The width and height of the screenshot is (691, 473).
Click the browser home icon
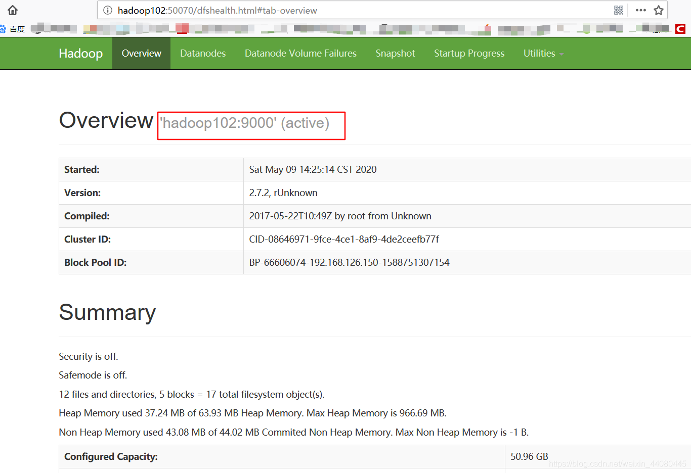(13, 10)
